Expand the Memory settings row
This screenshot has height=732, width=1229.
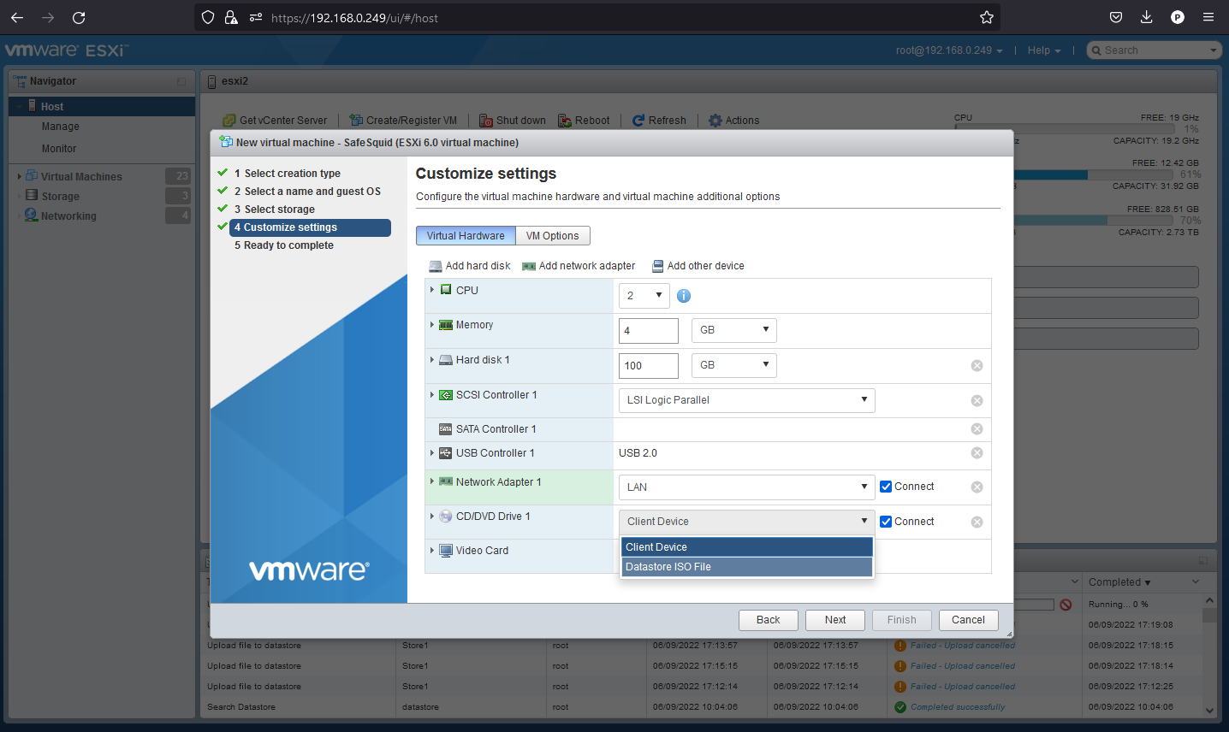click(x=432, y=325)
